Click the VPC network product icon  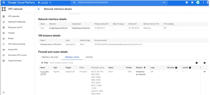pos(4,9)
